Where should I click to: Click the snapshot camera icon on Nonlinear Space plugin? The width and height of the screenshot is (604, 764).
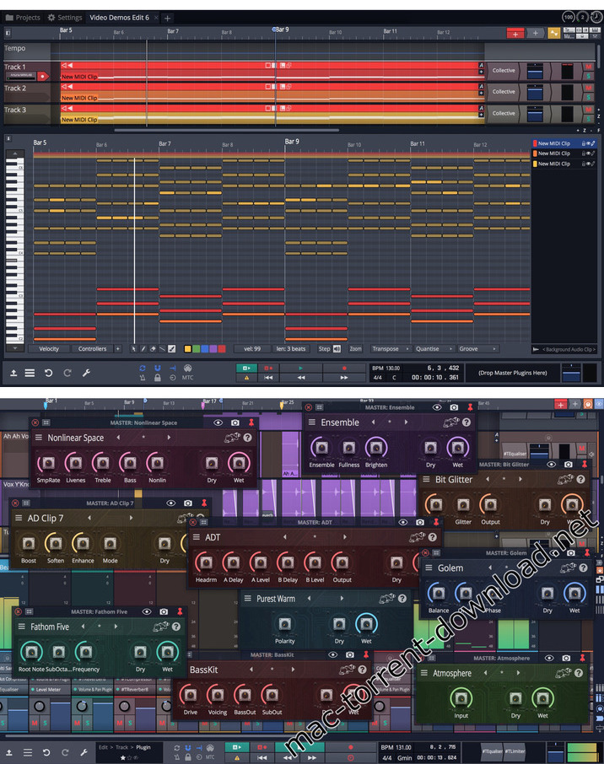235,422
